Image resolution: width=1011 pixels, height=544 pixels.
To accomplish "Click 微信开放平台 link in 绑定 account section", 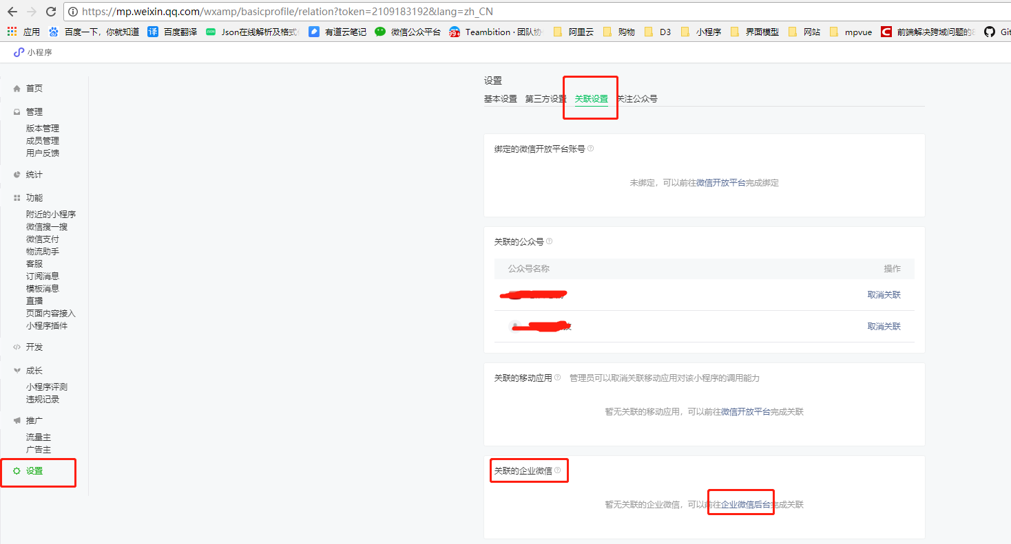I will tap(721, 183).
